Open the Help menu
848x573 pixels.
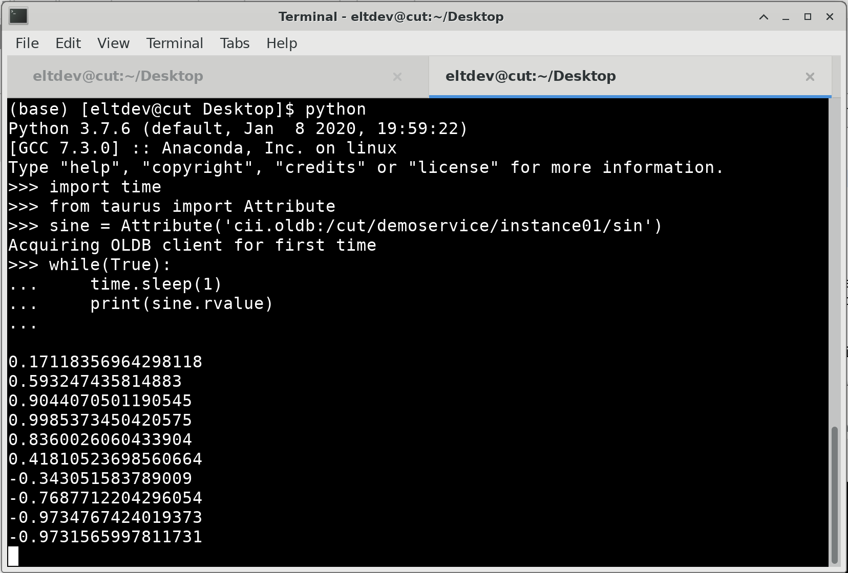(282, 43)
